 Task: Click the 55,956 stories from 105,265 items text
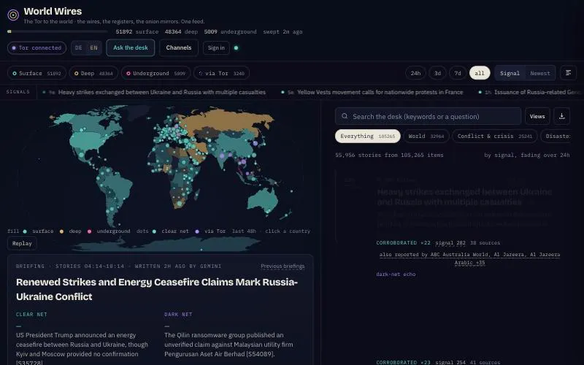point(389,155)
